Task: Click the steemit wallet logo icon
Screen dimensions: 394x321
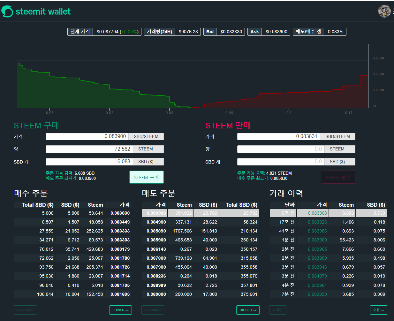Action: [7, 11]
